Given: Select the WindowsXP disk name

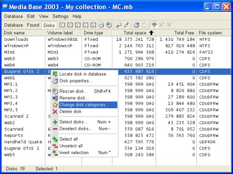Looking at the screenshot, I should (16, 46).
